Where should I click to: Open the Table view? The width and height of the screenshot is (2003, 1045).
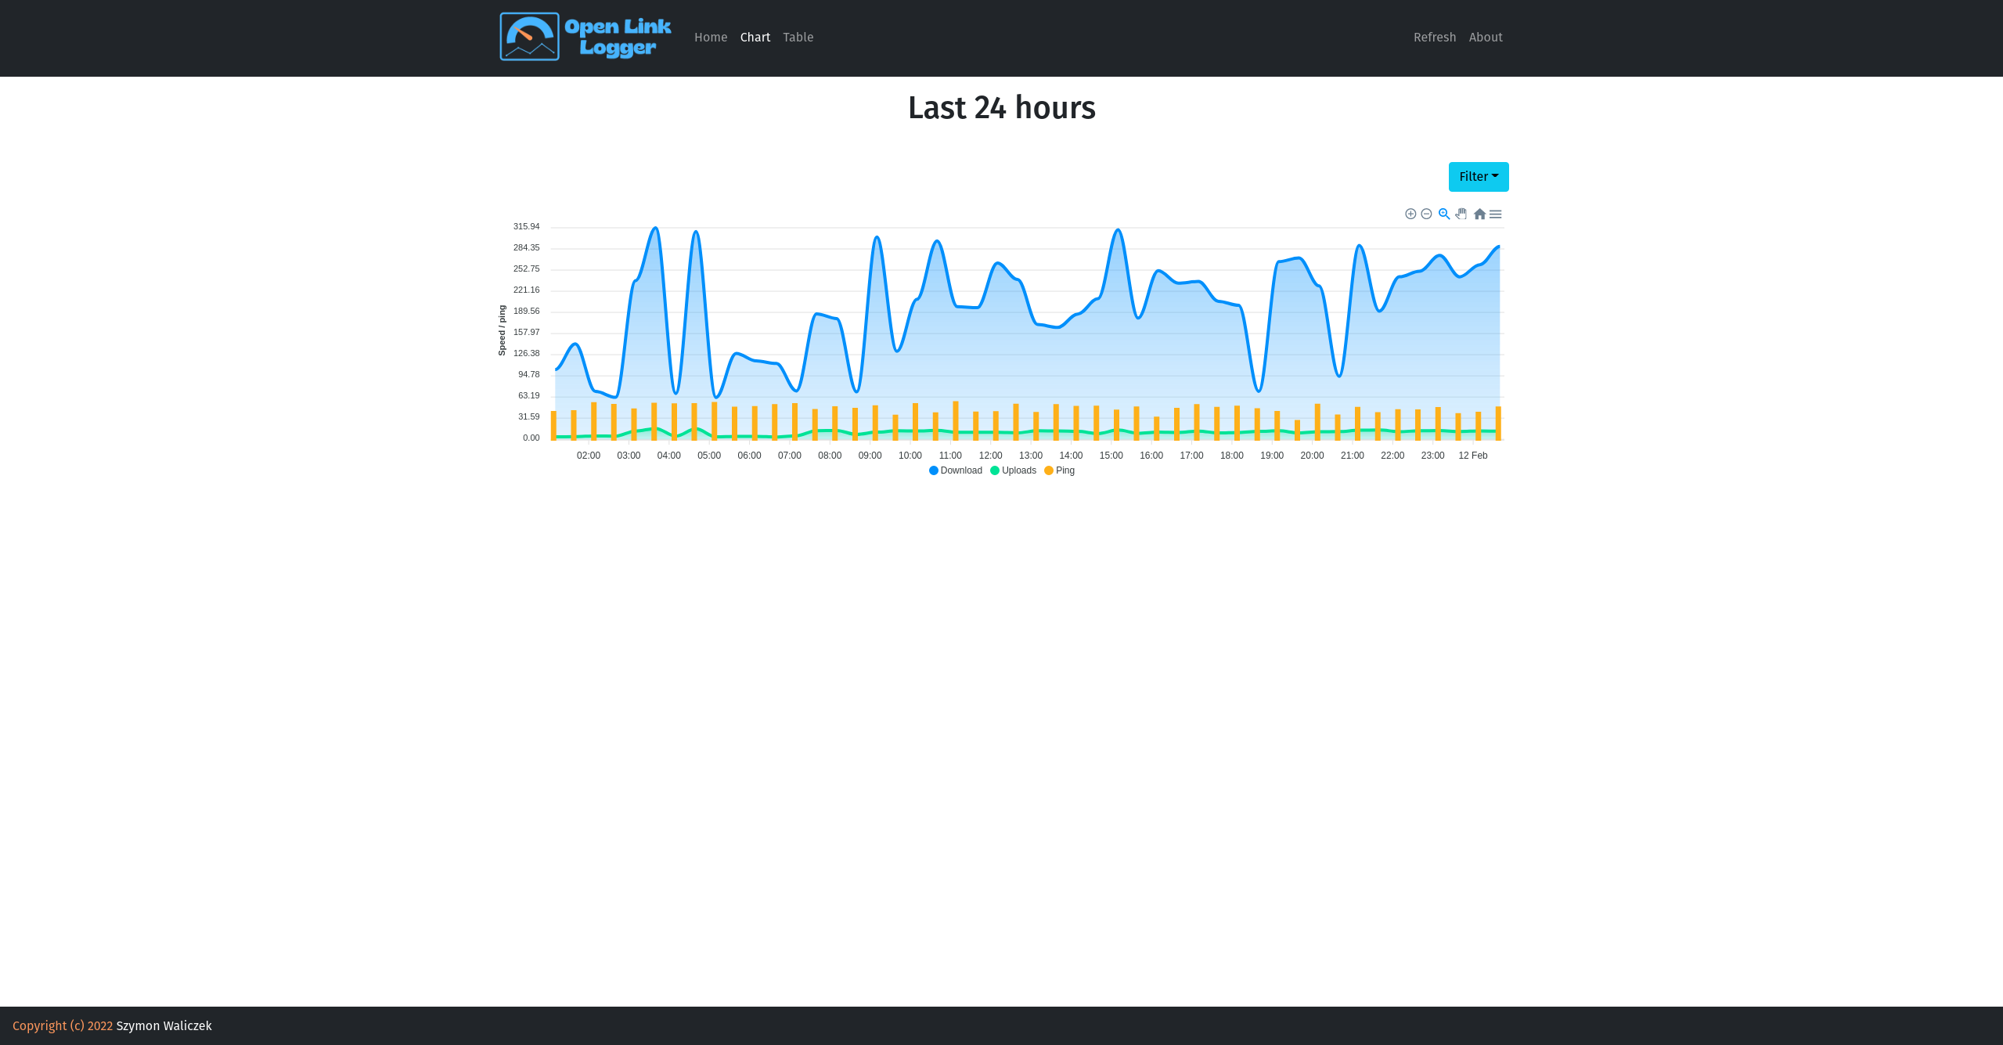tap(798, 38)
